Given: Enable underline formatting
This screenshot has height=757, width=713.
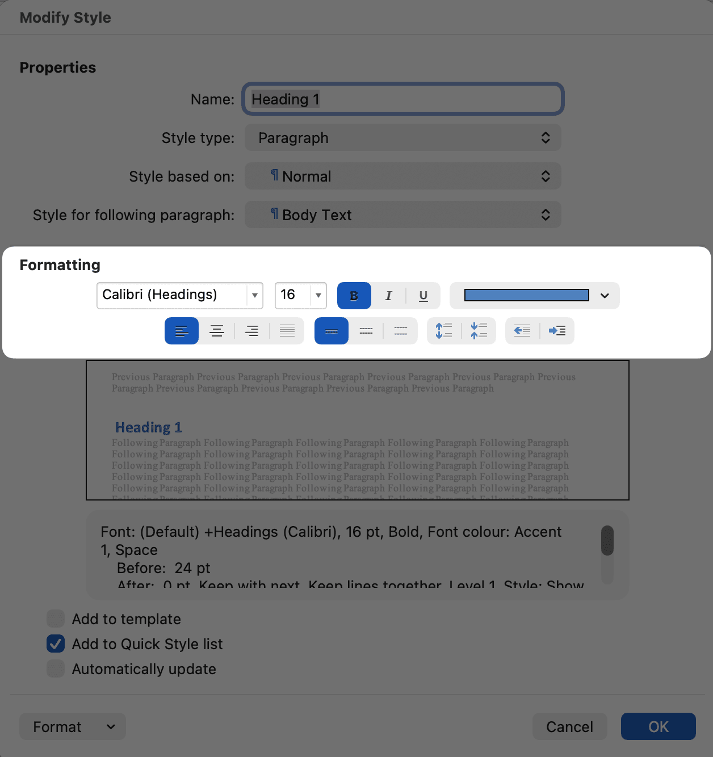Looking at the screenshot, I should click(x=423, y=296).
